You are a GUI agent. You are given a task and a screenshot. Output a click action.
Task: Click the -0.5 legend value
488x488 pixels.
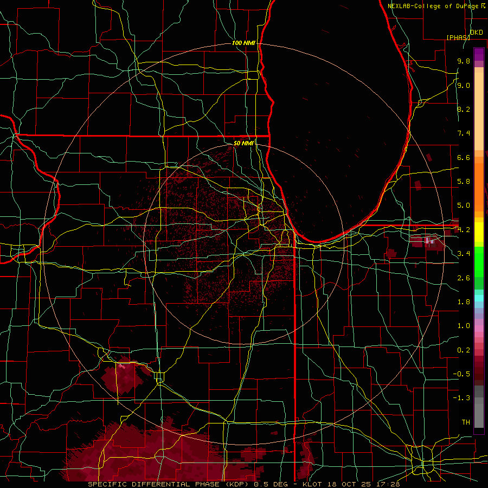tap(461, 374)
